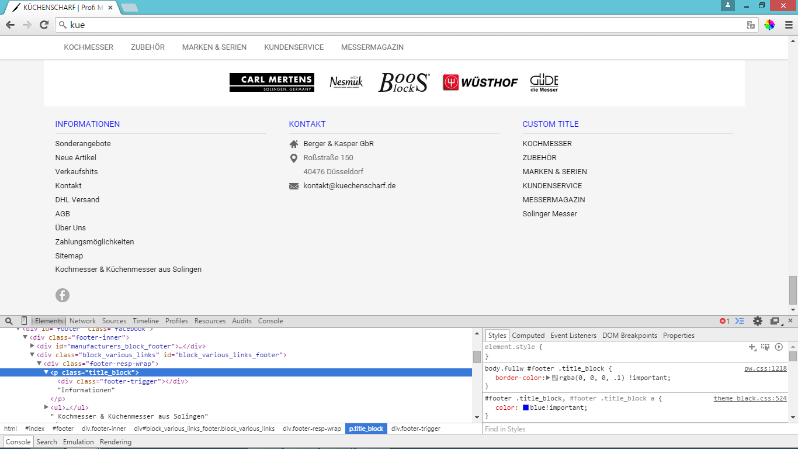Collapse the footer-resp-wrap div node
Viewport: 798px width, 449px height.
pyautogui.click(x=39, y=364)
